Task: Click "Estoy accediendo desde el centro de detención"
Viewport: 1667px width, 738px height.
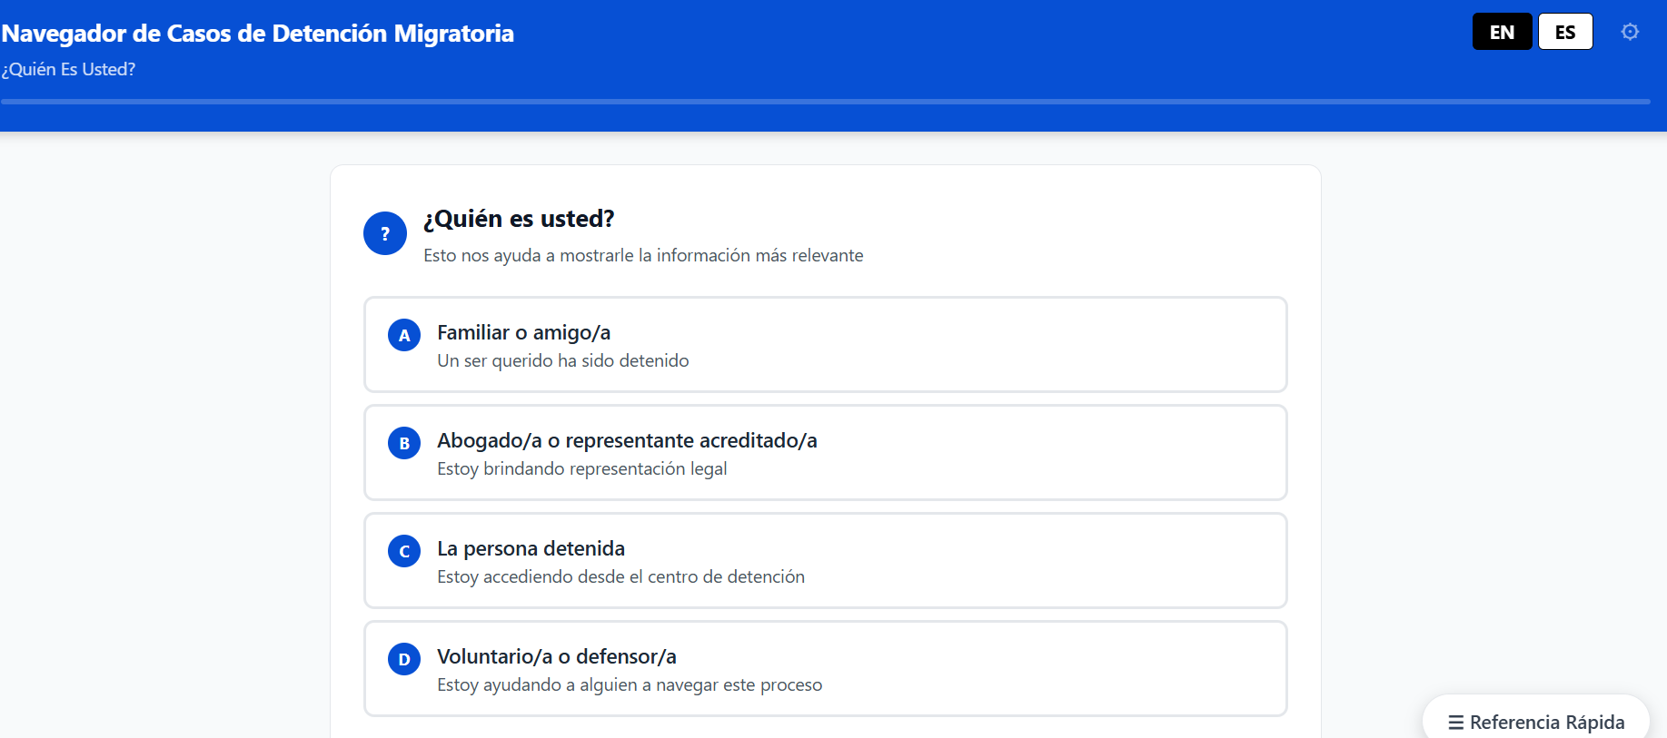Action: click(620, 577)
